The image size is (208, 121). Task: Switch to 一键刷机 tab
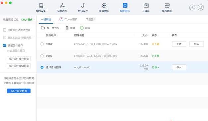pyautogui.click(x=46, y=19)
